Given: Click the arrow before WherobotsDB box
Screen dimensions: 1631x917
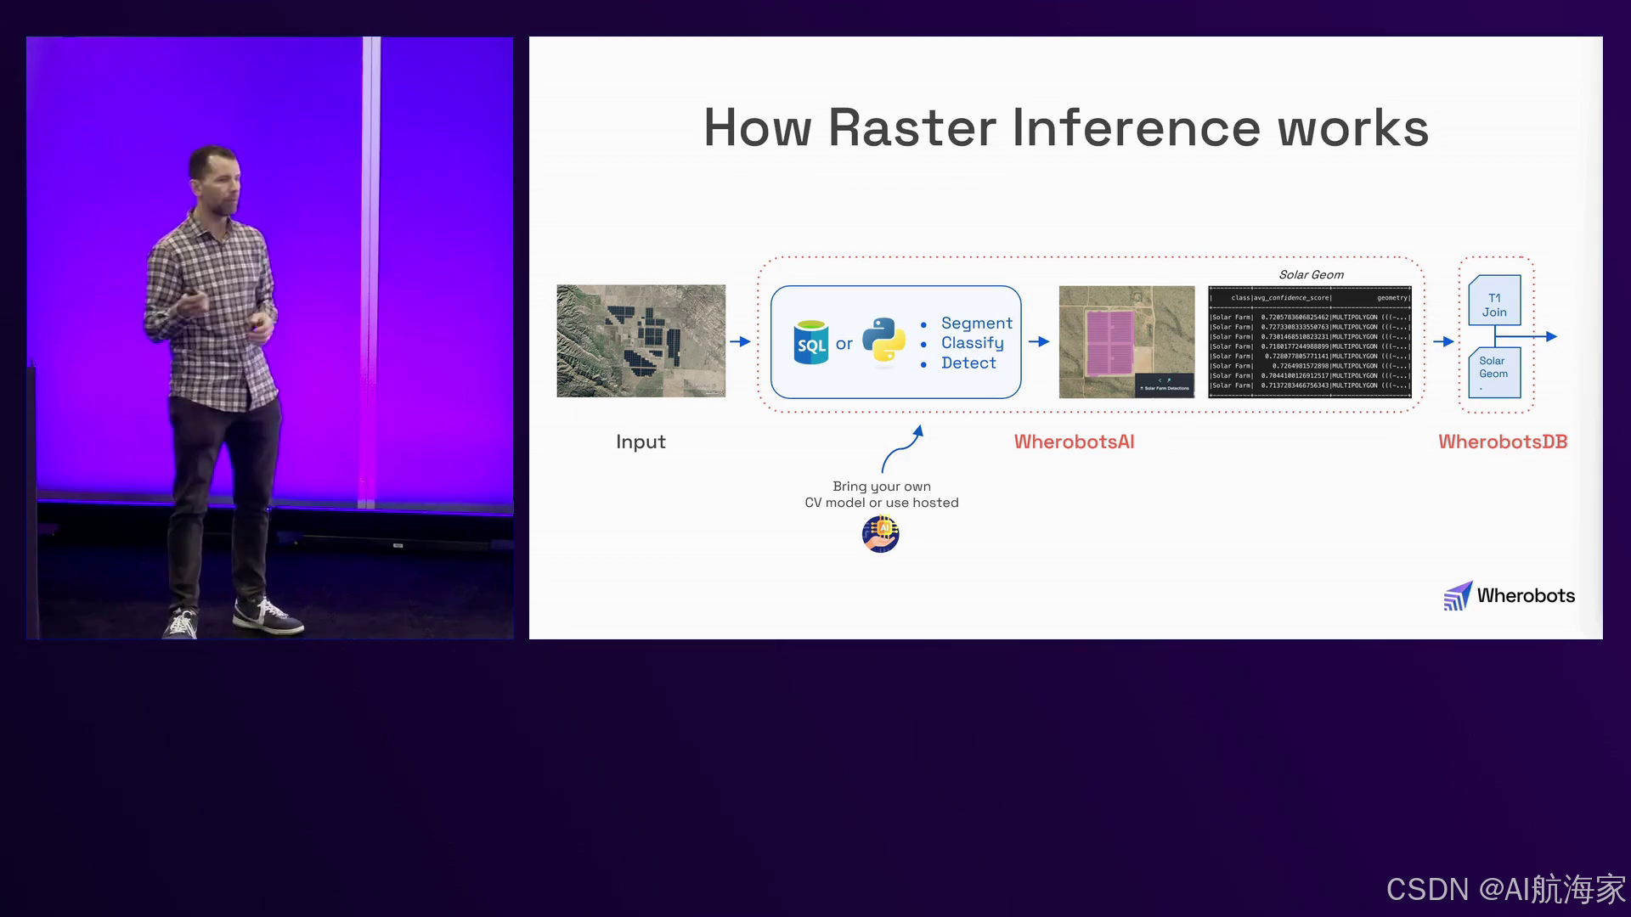Looking at the screenshot, I should pyautogui.click(x=1443, y=341).
